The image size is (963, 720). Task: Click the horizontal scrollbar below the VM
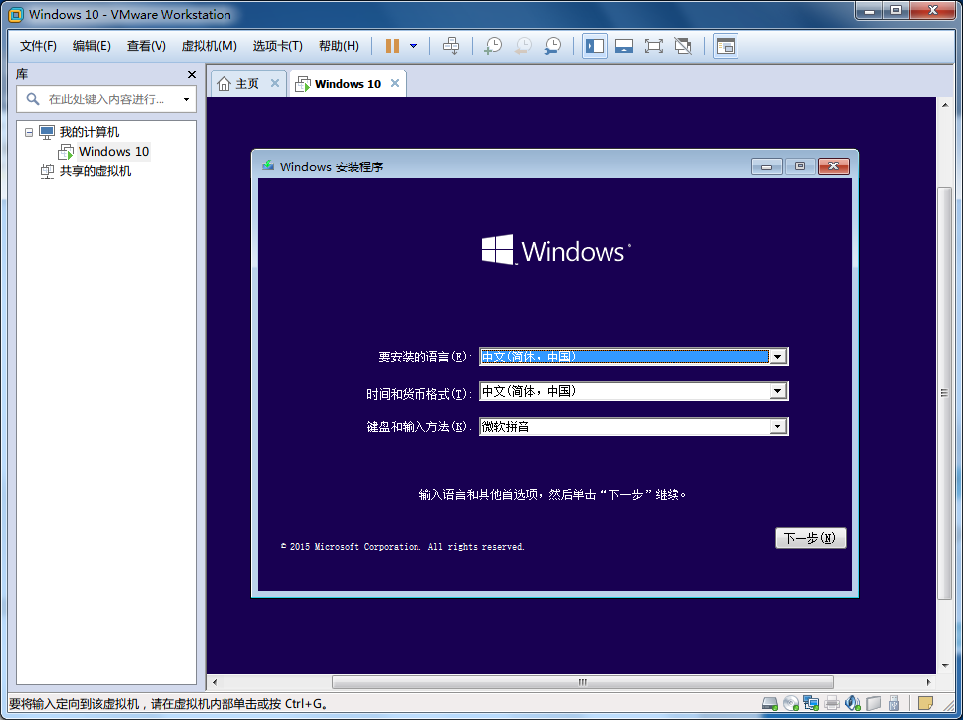coord(582,682)
